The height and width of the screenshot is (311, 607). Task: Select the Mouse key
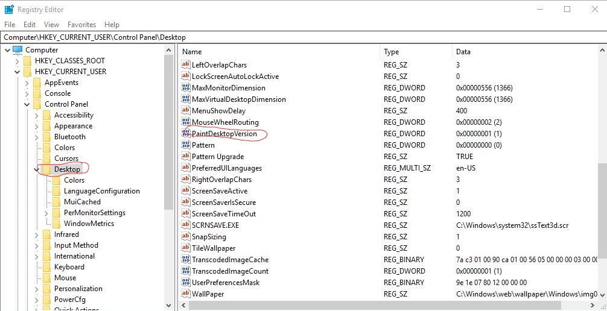coord(65,277)
